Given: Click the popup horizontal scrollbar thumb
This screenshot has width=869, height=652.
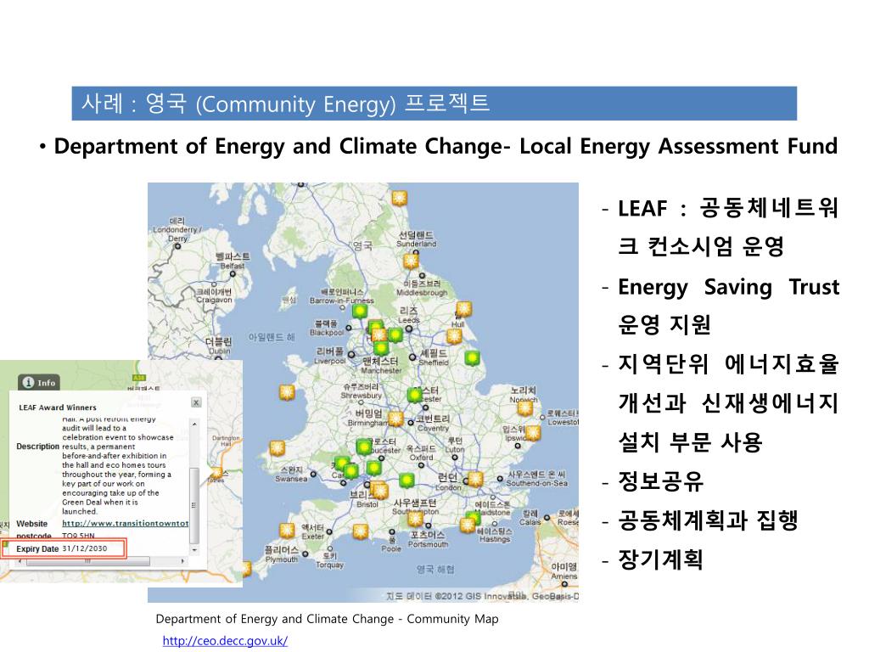Looking at the screenshot, I should (87, 561).
